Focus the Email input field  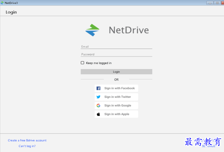click(x=116, y=47)
